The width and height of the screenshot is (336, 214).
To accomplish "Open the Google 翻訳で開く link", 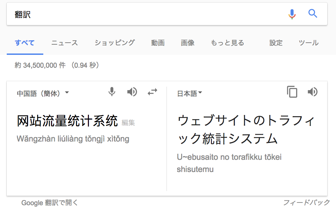I will (49, 202).
